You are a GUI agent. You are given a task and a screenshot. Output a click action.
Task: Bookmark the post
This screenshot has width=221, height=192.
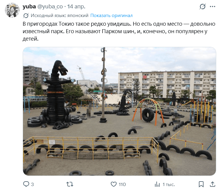click(201, 184)
